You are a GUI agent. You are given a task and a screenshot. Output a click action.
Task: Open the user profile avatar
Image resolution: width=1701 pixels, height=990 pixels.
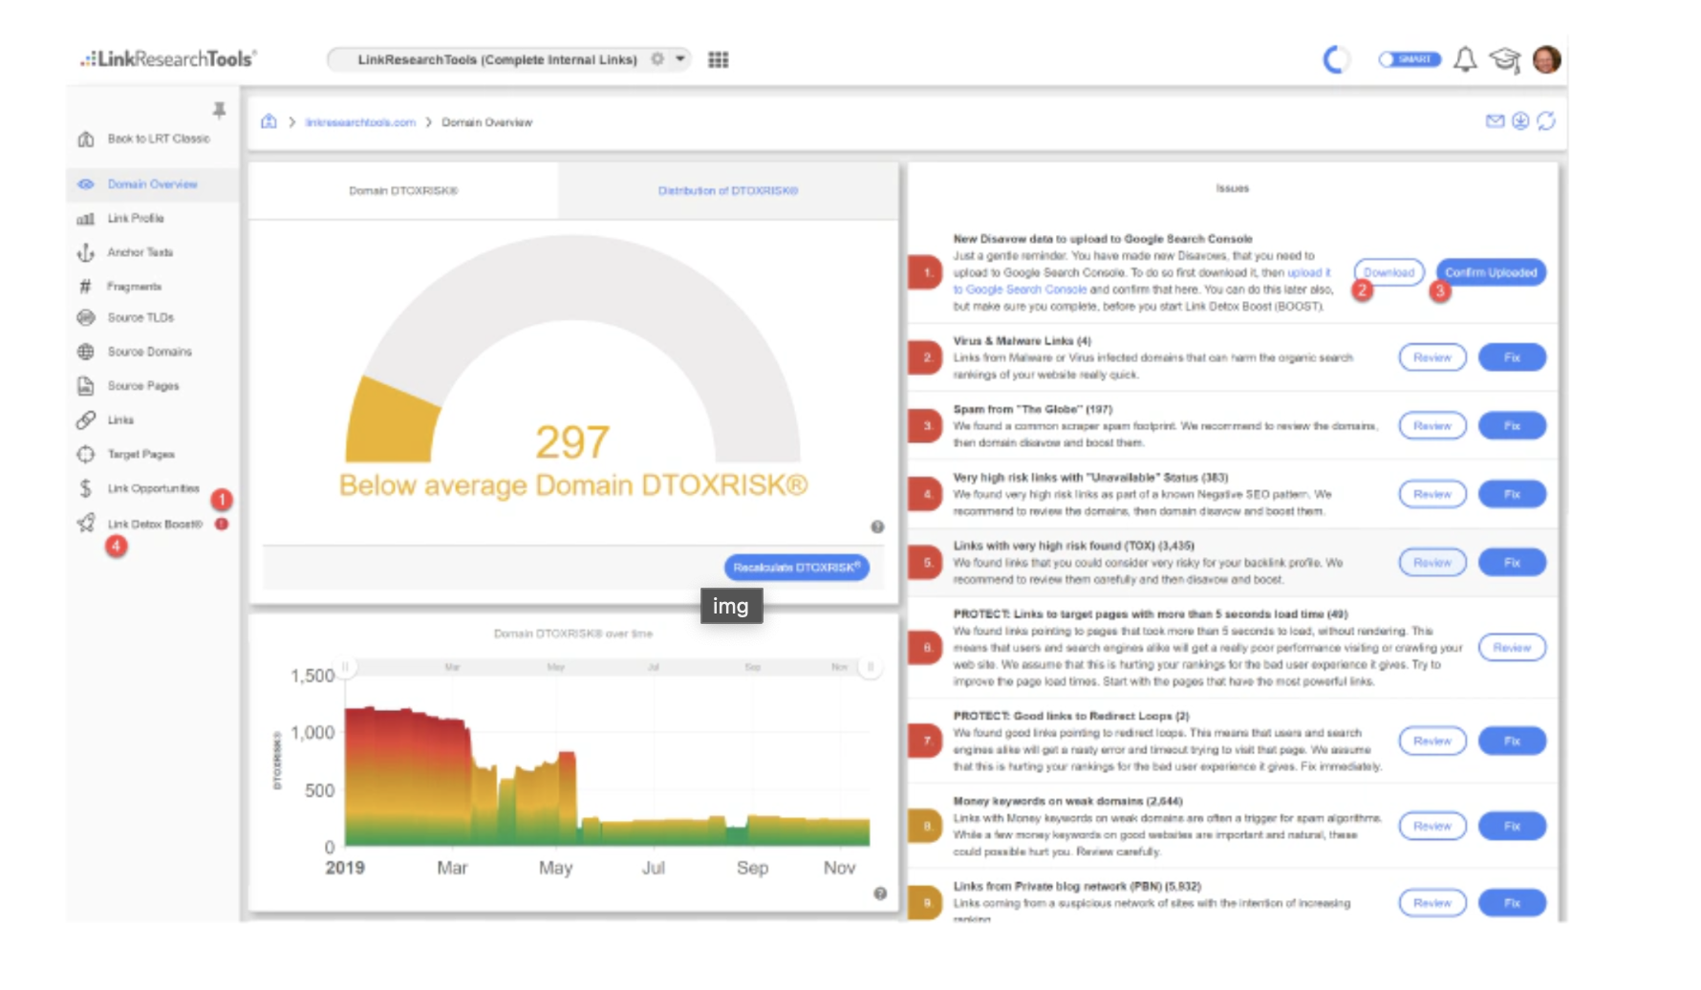point(1546,59)
